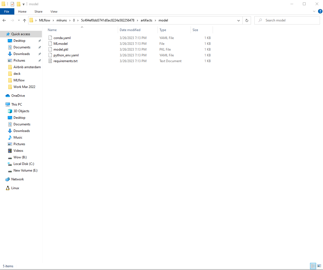Open Network in navigation pane

click(17, 179)
